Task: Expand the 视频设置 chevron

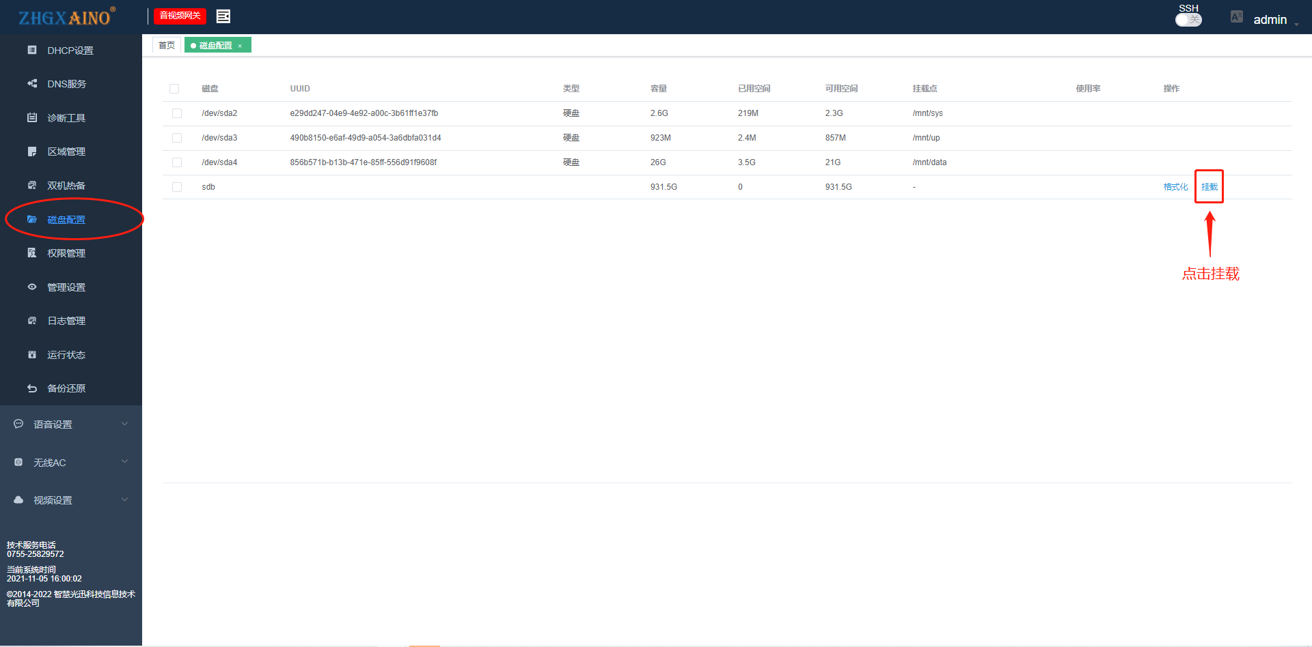Action: 125,500
